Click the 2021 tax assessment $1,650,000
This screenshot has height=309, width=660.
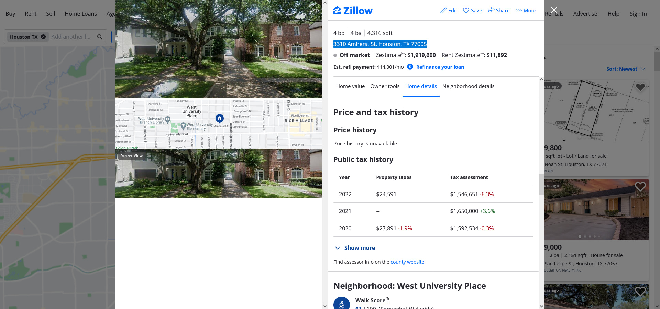coord(464,211)
